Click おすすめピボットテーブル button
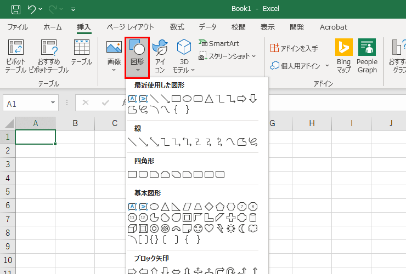Screen dimensions: 406x274 pyautogui.click(x=49, y=56)
